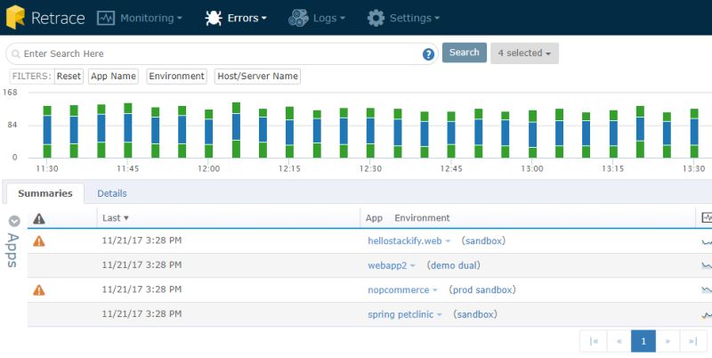Go to the previous page of results
712x358 pixels.
619,341
